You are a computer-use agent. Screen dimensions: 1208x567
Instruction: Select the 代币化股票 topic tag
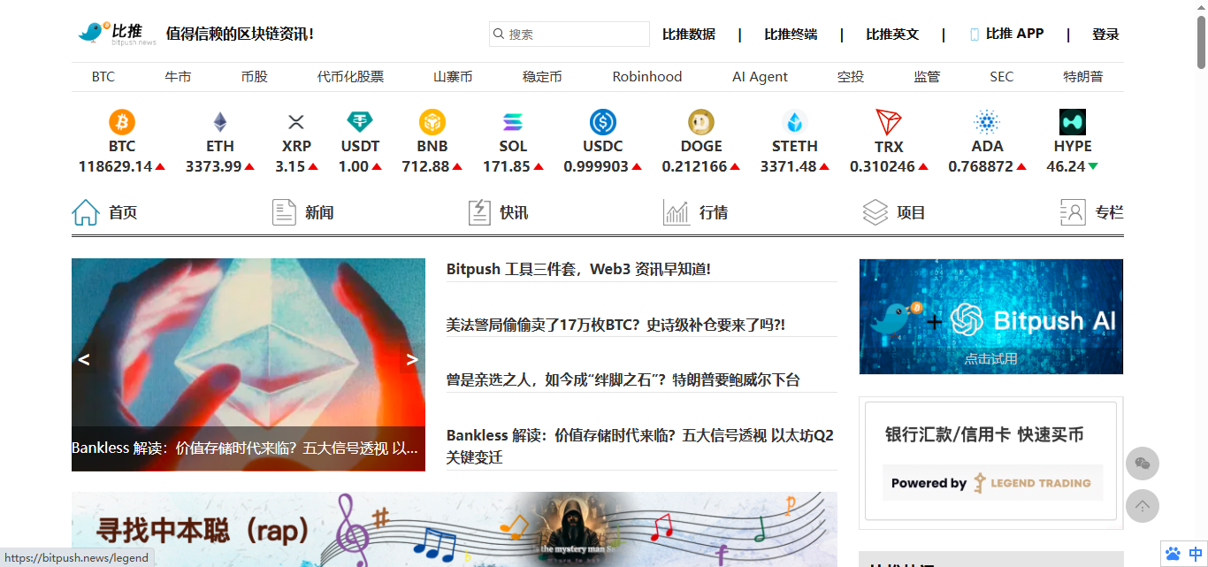350,77
